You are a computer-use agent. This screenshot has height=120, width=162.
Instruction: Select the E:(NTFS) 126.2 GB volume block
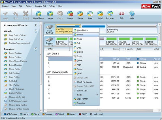(x=62, y=42)
